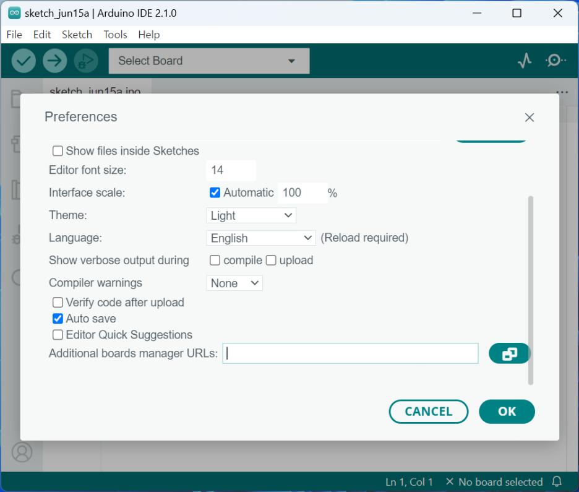579x492 pixels.
Task: Toggle the Auto save checkbox
Action: pos(58,318)
